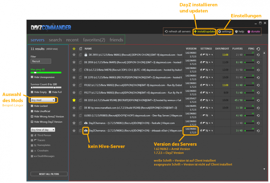
Task: Star the DE 1370 server row
Action: [74, 77]
